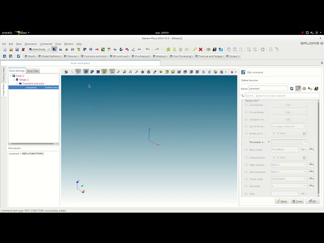Click the red X Delete icon in toolbar
The width and height of the screenshot is (324, 243).
(200, 50)
